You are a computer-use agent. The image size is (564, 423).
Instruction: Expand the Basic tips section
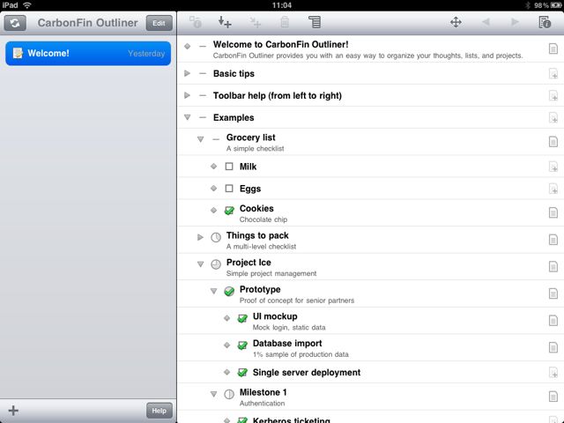[187, 73]
